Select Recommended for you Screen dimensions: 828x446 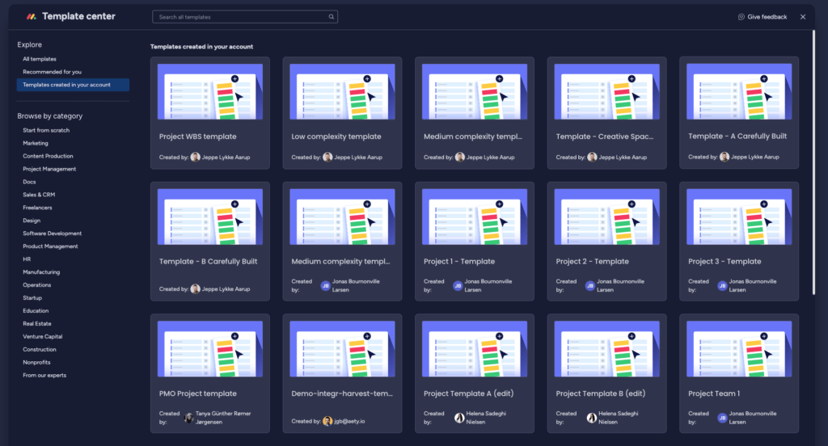click(53, 72)
